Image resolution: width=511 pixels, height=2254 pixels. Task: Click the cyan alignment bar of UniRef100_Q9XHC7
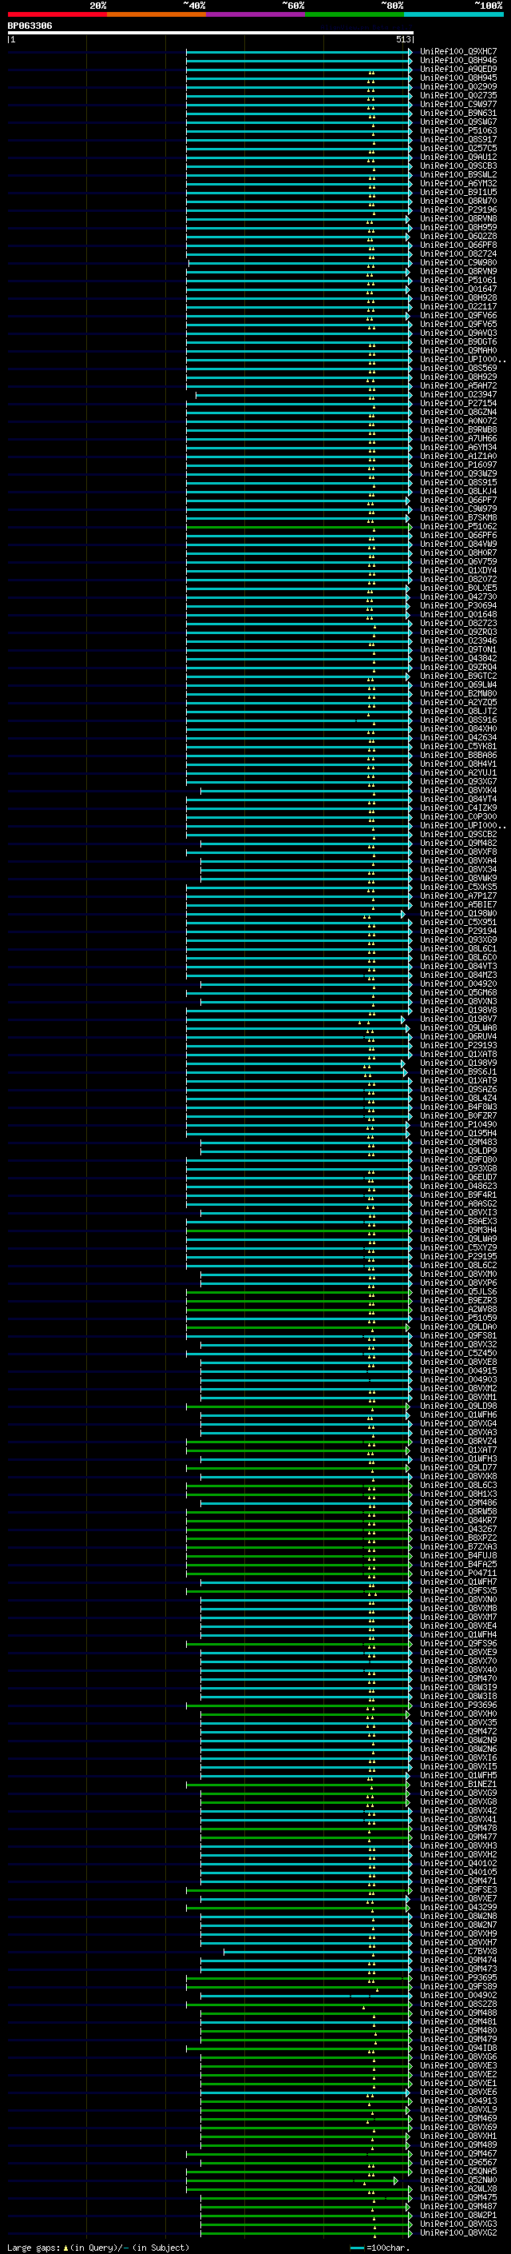(298, 52)
